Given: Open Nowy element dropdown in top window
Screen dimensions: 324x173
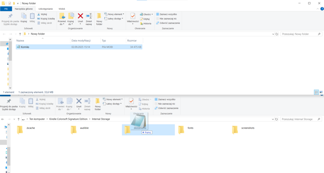Looking at the screenshot, I should pyautogui.click(x=114, y=14).
